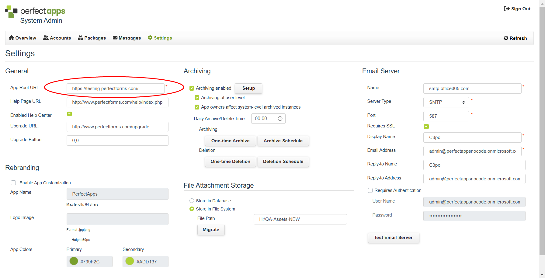Image resolution: width=545 pixels, height=278 pixels.
Task: Toggle the Enable App Customization checkbox
Action: click(x=13, y=183)
